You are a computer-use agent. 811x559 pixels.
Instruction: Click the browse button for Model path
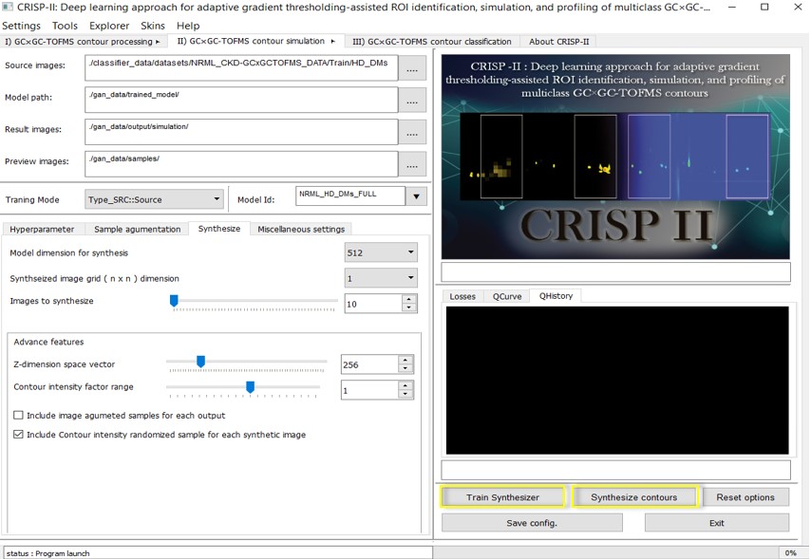tap(411, 100)
